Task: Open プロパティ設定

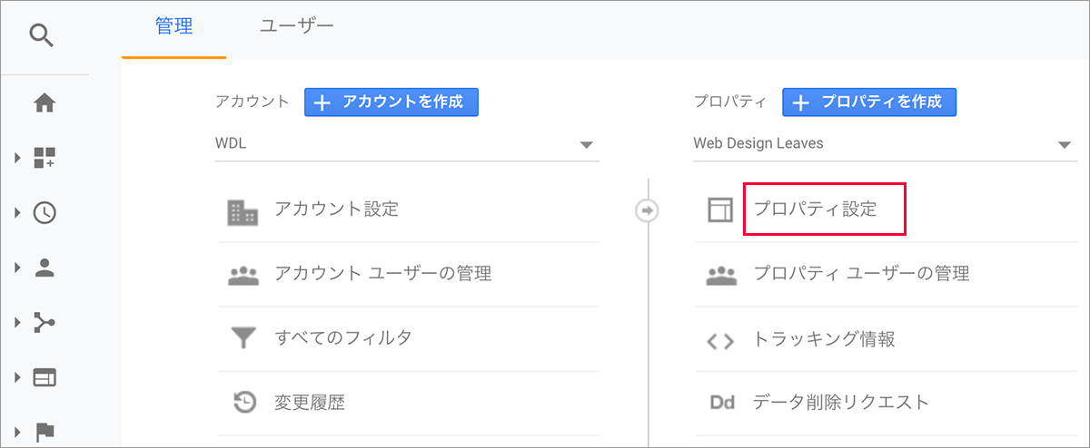Action: pyautogui.click(x=815, y=209)
